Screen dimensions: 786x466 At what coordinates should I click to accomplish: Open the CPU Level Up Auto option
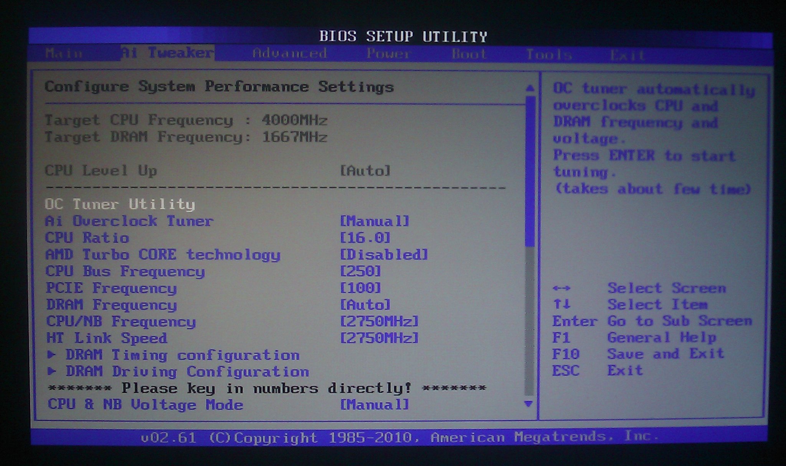[x=365, y=171]
